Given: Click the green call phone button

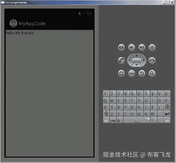Looking at the screenshot, I should pyautogui.click(x=121, y=60).
